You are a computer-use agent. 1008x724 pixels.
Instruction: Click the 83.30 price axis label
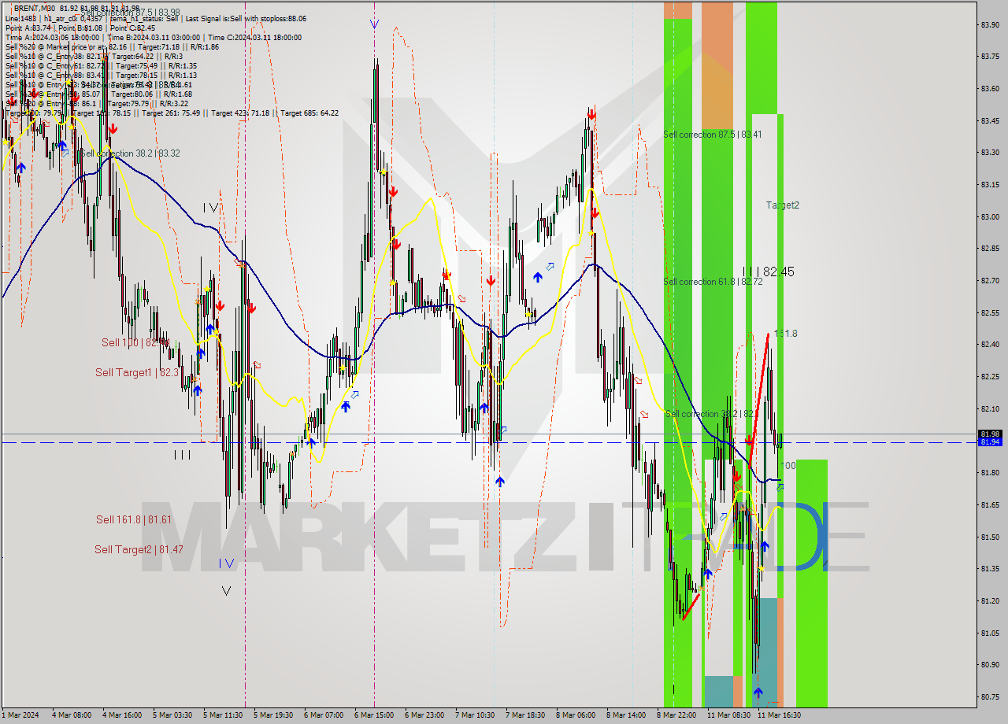pyautogui.click(x=990, y=153)
